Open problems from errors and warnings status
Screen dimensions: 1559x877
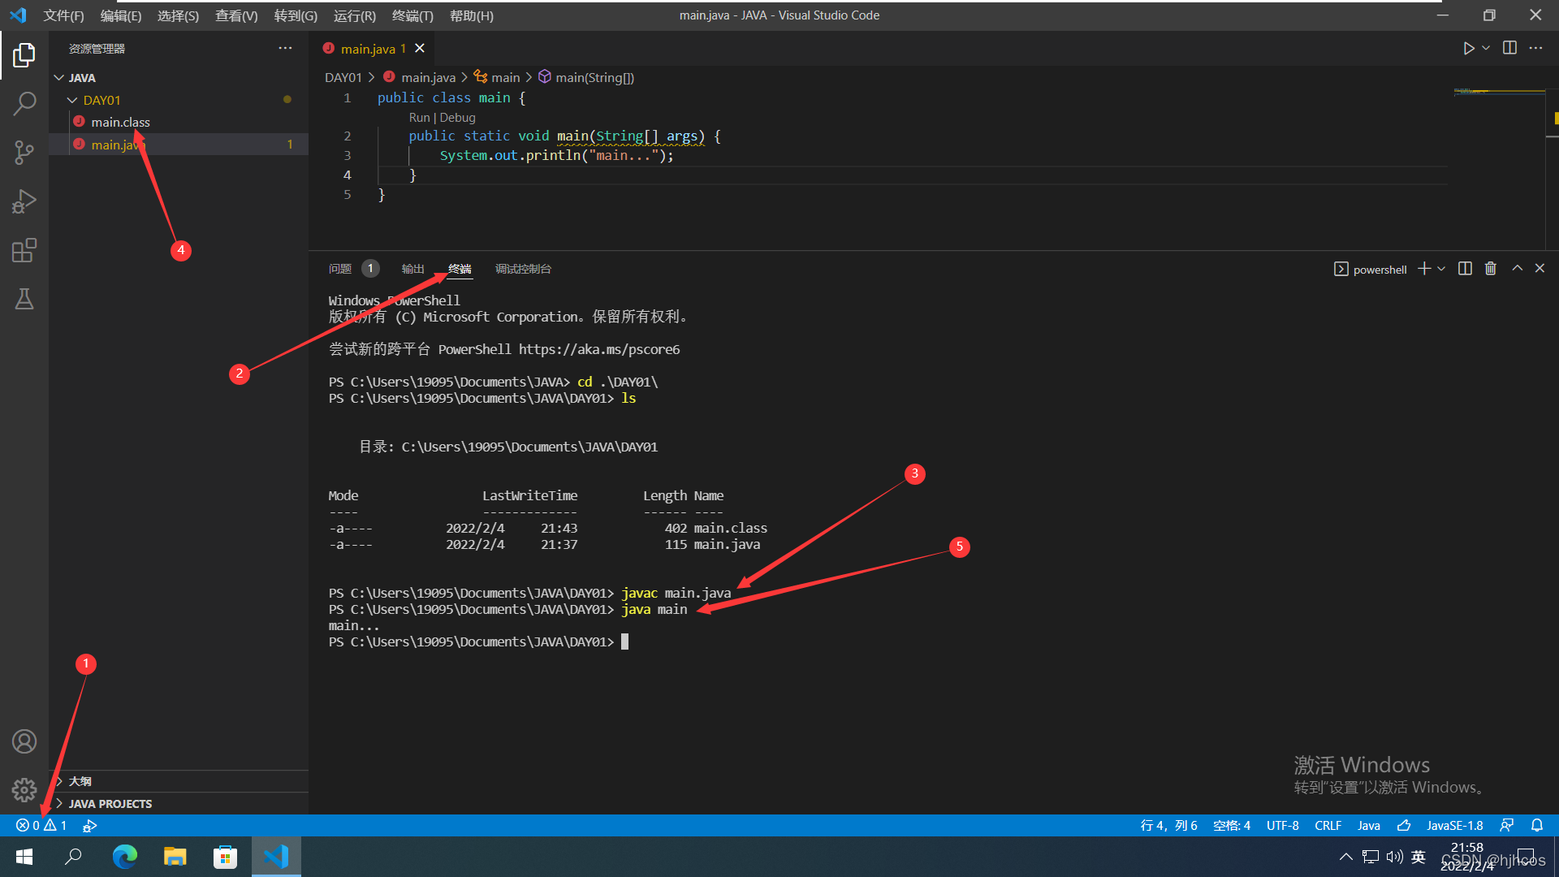[x=41, y=826]
